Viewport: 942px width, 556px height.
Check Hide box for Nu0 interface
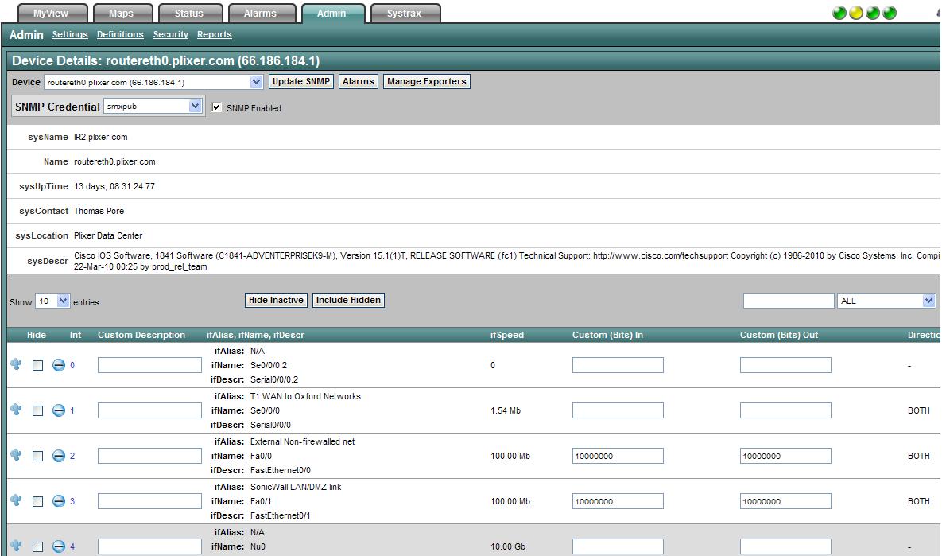tap(37, 547)
